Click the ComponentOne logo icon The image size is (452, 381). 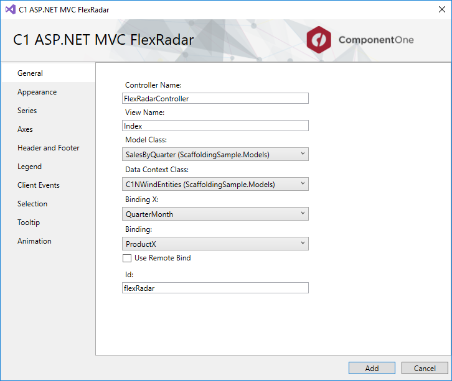point(319,40)
